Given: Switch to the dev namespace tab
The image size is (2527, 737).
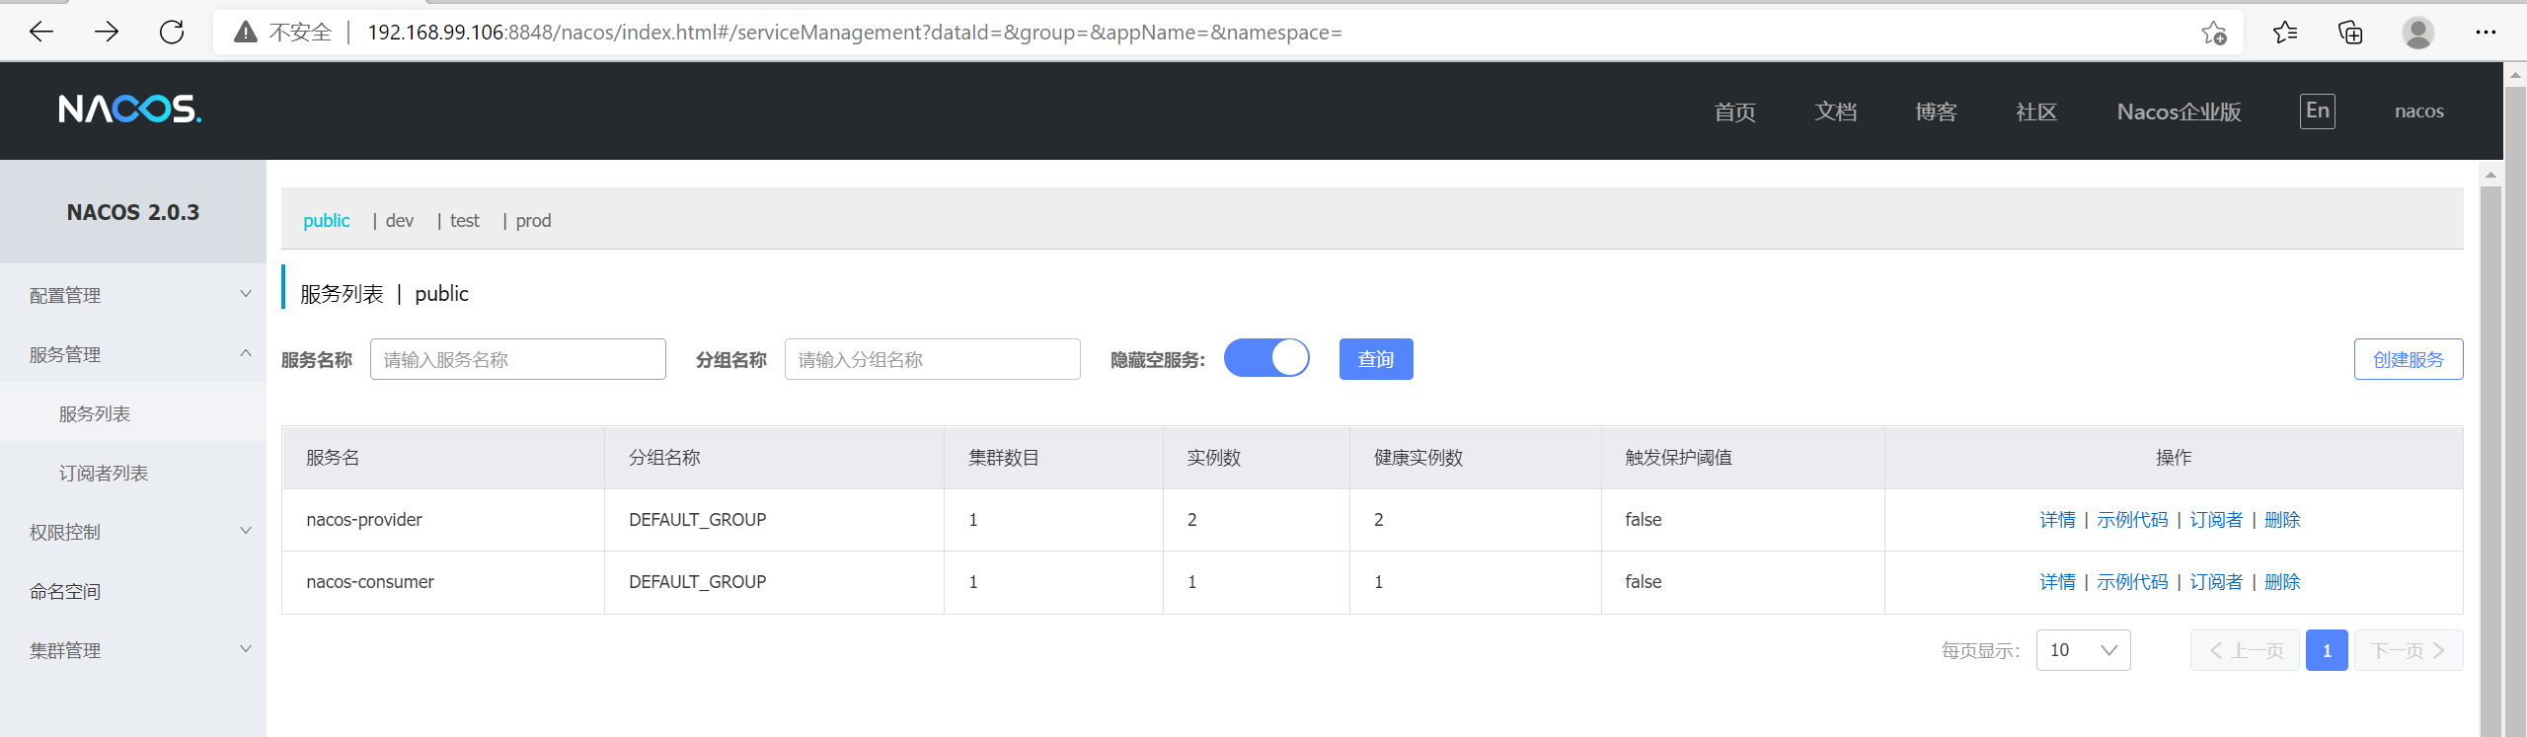Looking at the screenshot, I should [x=399, y=220].
